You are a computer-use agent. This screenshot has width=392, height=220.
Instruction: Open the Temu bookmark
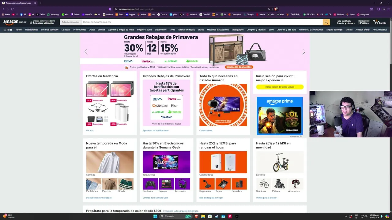(119, 14)
